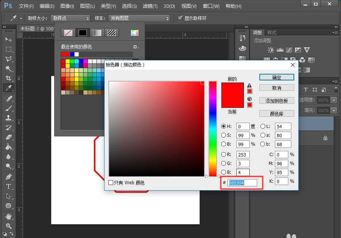The image size is (341, 238).
Task: Open the 颜色库 dialog
Action: pyautogui.click(x=276, y=113)
